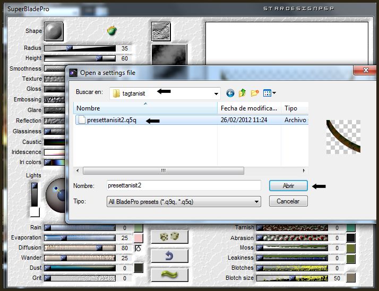Click the green flaming ball icon
379x291 pixels.
click(112, 31)
